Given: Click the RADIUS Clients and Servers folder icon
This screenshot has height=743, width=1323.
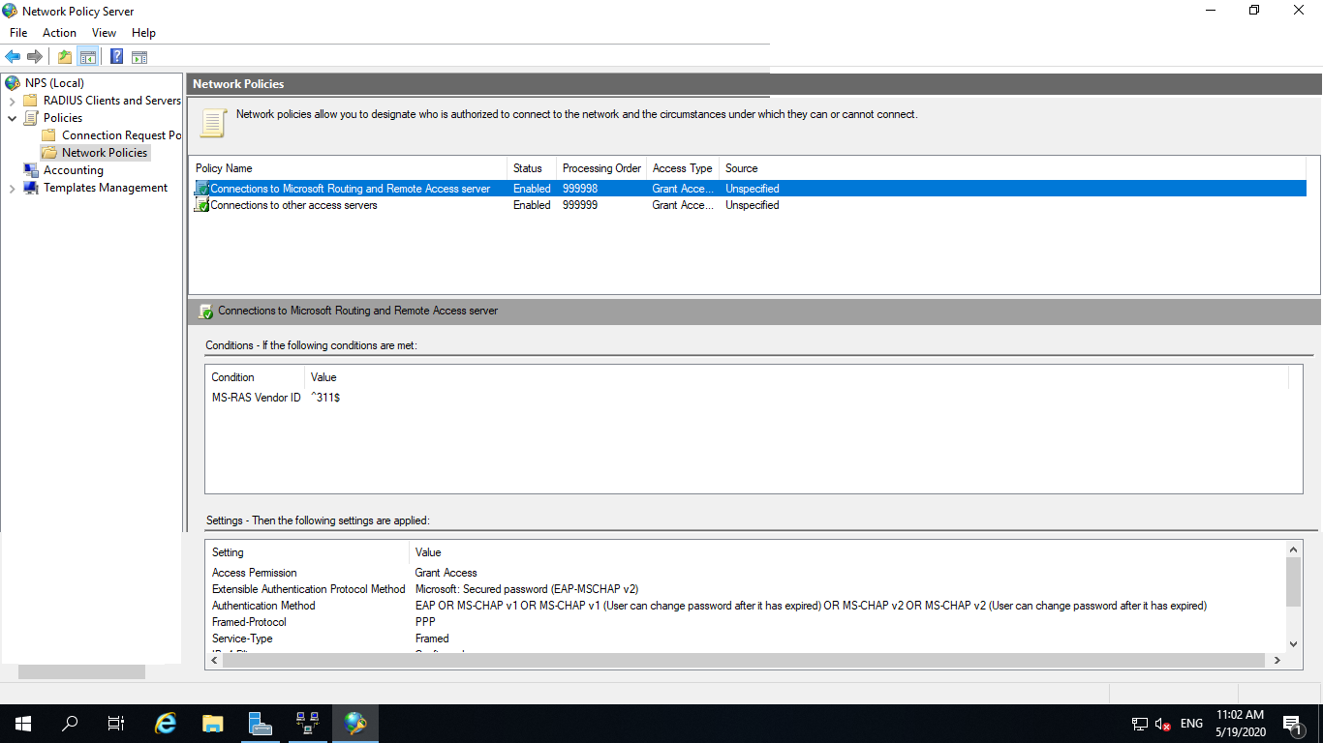Looking at the screenshot, I should tap(30, 101).
